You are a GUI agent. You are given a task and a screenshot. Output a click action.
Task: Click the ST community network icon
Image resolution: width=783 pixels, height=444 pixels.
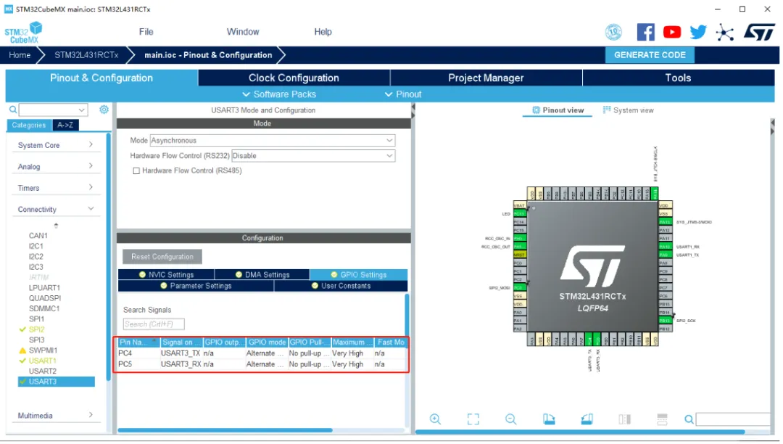point(724,33)
